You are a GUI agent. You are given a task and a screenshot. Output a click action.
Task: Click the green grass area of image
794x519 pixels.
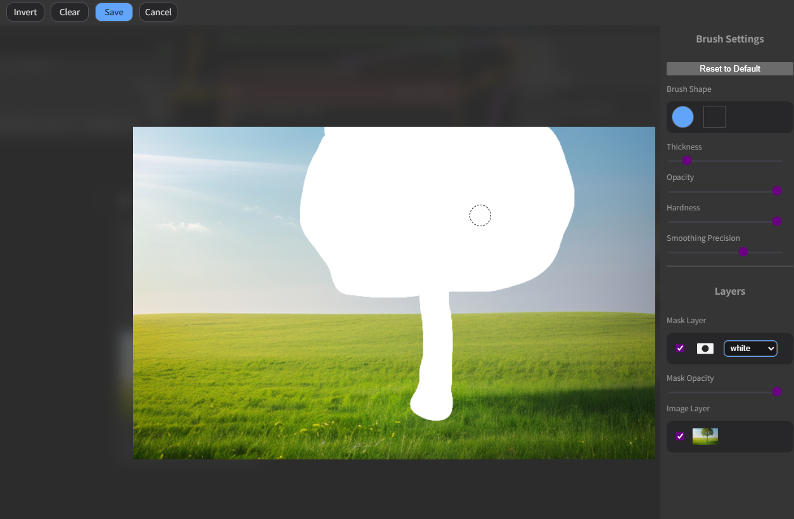(253, 380)
